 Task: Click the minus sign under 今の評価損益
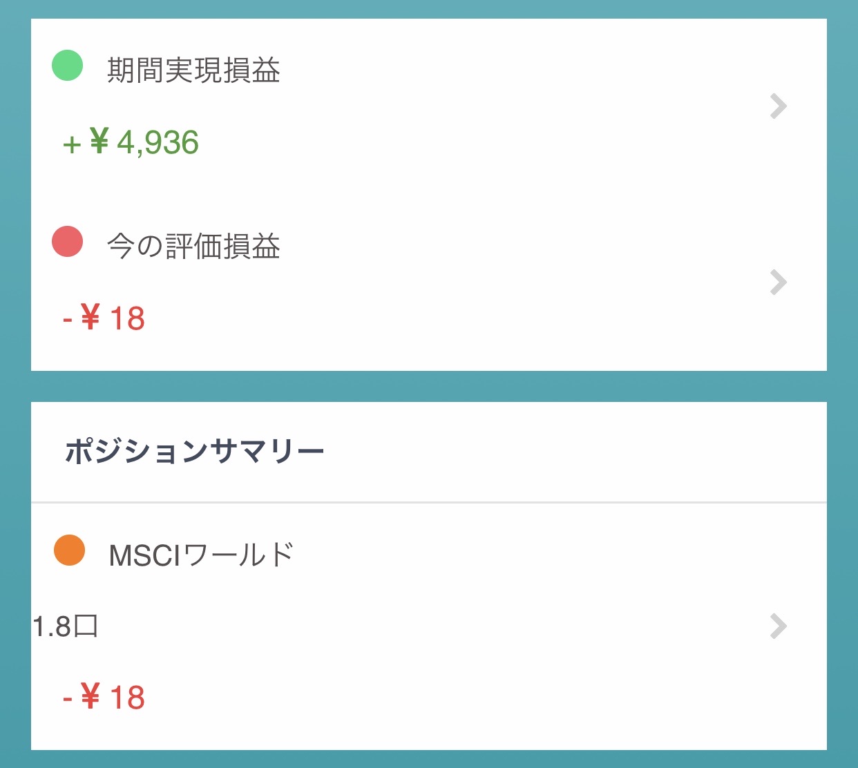point(68,320)
